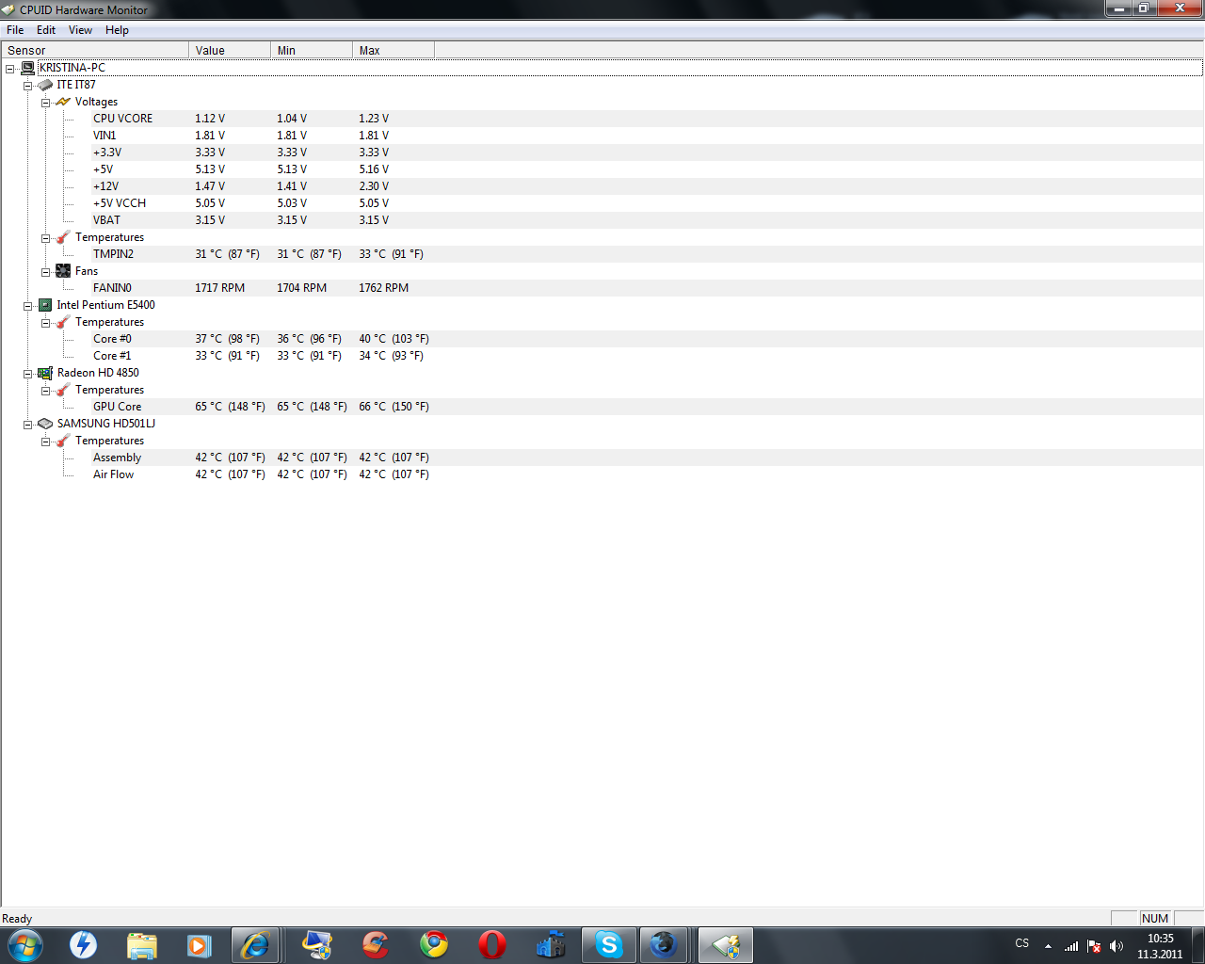Collapse the Fans group
This screenshot has height=964, width=1205.
(x=46, y=272)
